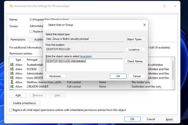Image resolution: width=188 pixels, height=125 pixels.
Task: Switch to the Permissions tab
Action: pyautogui.click(x=18, y=40)
